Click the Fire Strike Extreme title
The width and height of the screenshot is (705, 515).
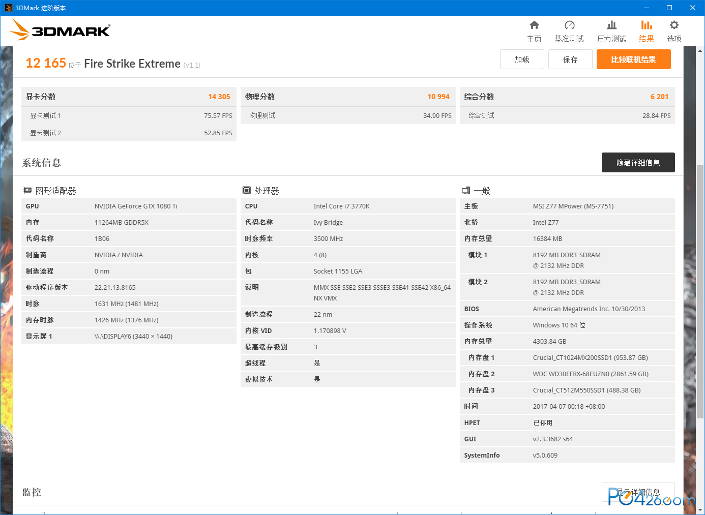pyautogui.click(x=132, y=64)
